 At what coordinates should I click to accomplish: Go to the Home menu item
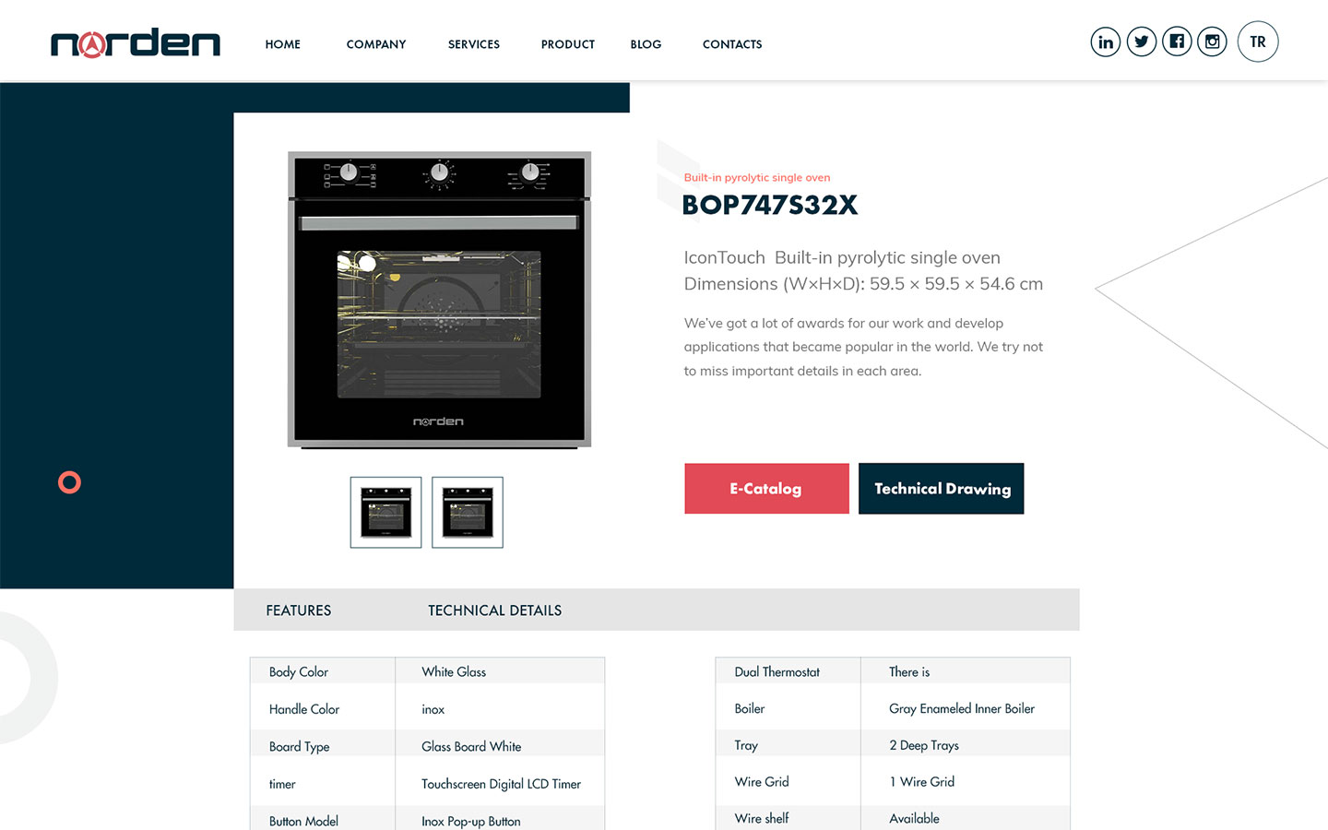[282, 44]
